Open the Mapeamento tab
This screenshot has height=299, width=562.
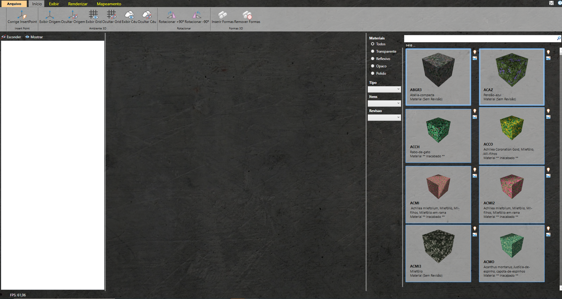point(109,4)
